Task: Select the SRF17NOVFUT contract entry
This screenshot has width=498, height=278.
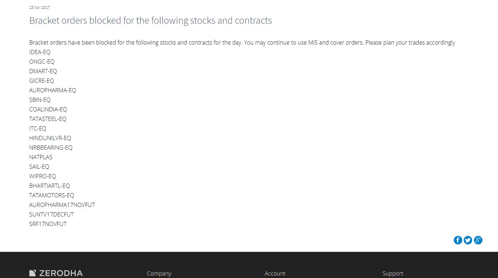Action: (48, 224)
